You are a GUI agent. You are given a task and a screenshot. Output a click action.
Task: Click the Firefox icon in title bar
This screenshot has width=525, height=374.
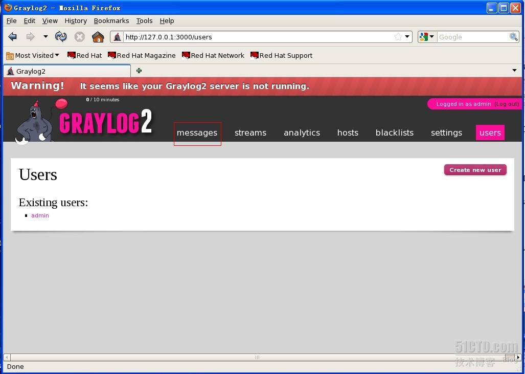tap(8, 7)
